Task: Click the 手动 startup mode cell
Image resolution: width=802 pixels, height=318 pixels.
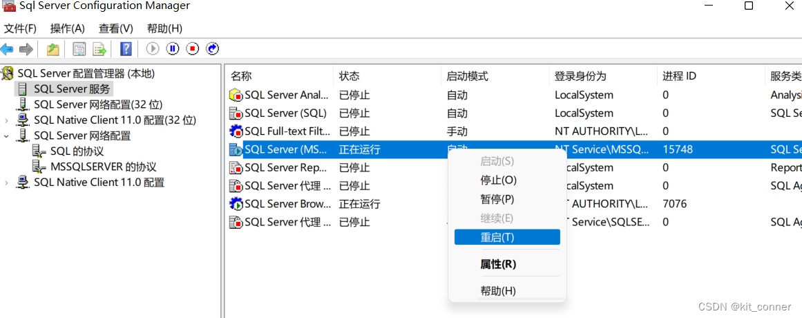Action: [457, 131]
